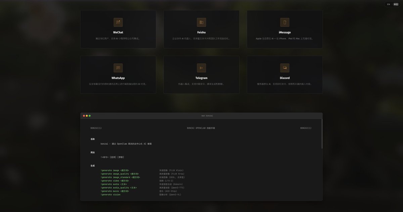
Task: Click the '生成' section heading
Action: point(92,166)
